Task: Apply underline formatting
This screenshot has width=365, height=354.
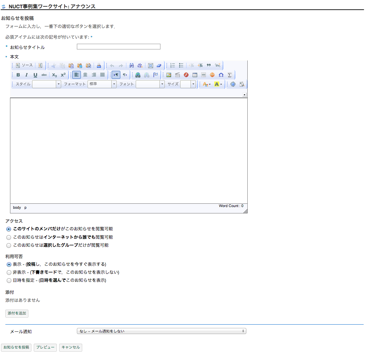Action: click(x=35, y=75)
